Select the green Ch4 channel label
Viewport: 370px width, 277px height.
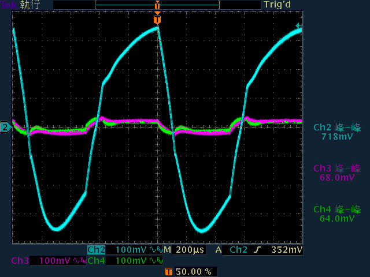point(97,261)
